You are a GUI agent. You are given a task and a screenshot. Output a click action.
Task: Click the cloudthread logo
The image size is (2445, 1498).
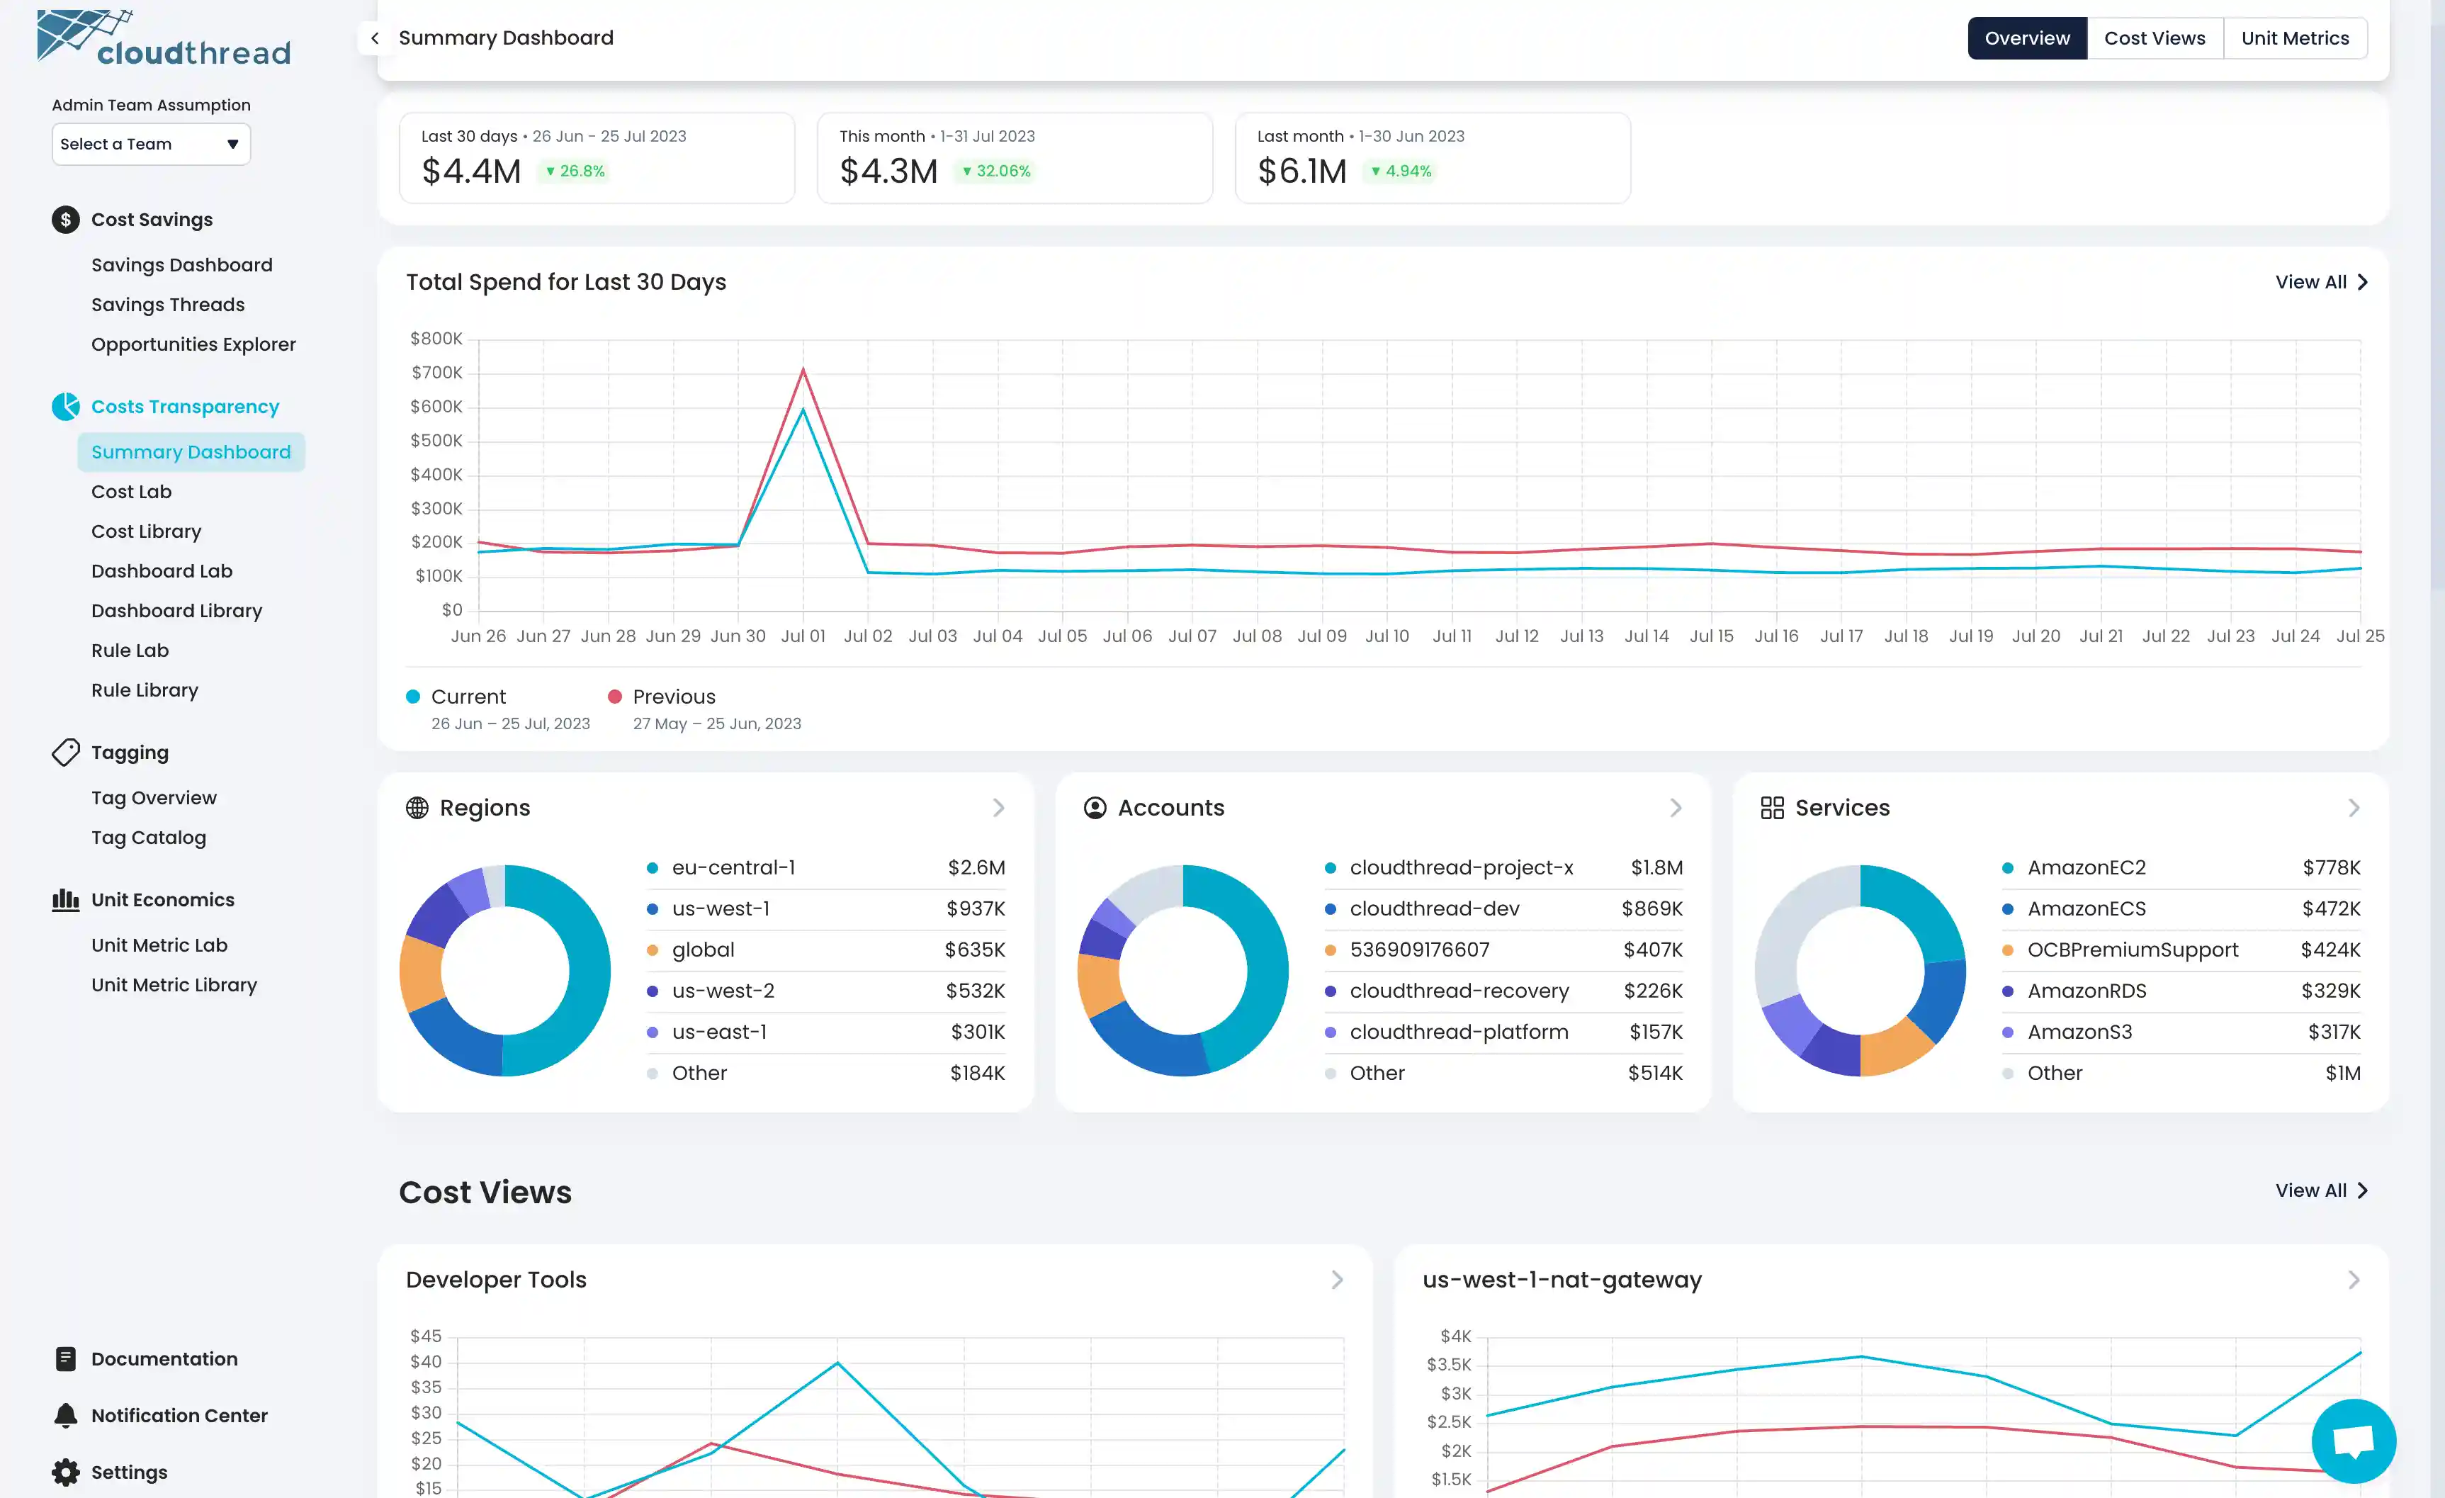(164, 39)
